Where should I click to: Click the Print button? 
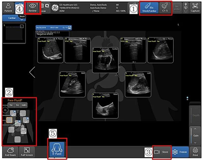(195, 152)
